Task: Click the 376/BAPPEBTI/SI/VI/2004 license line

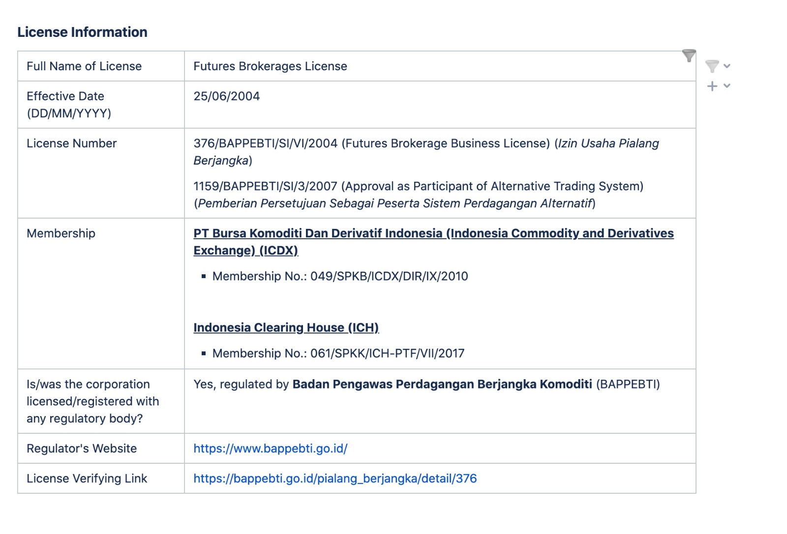Action: [x=371, y=143]
